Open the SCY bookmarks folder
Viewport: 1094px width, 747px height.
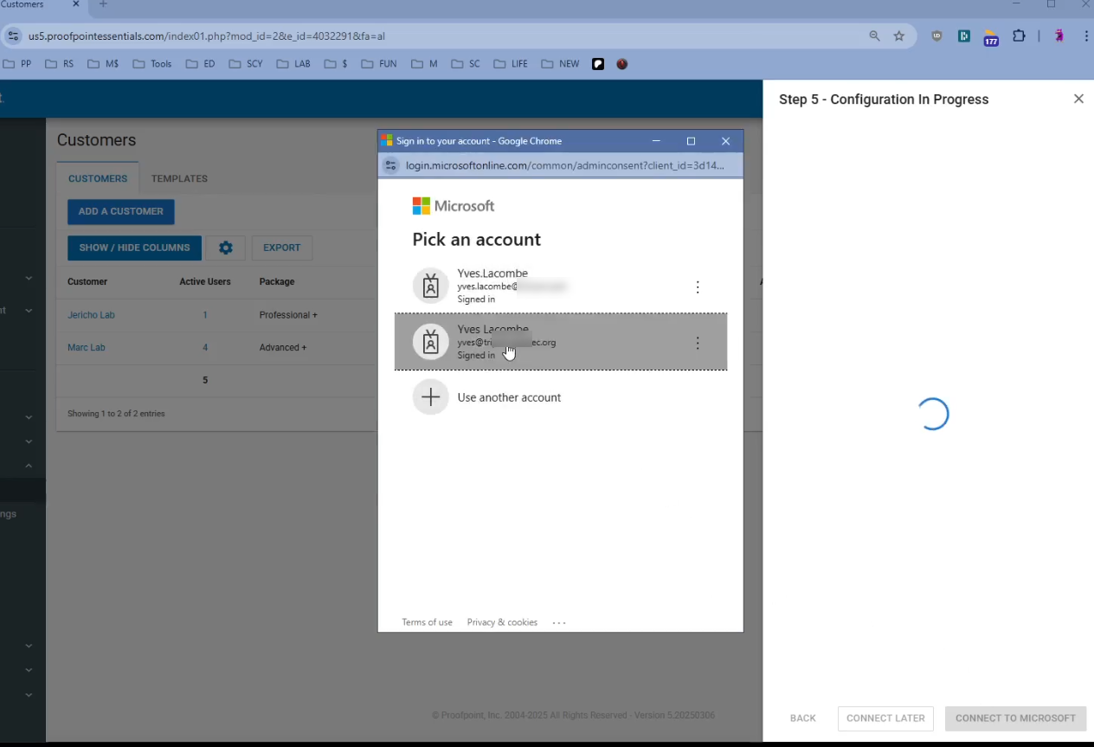(x=246, y=64)
